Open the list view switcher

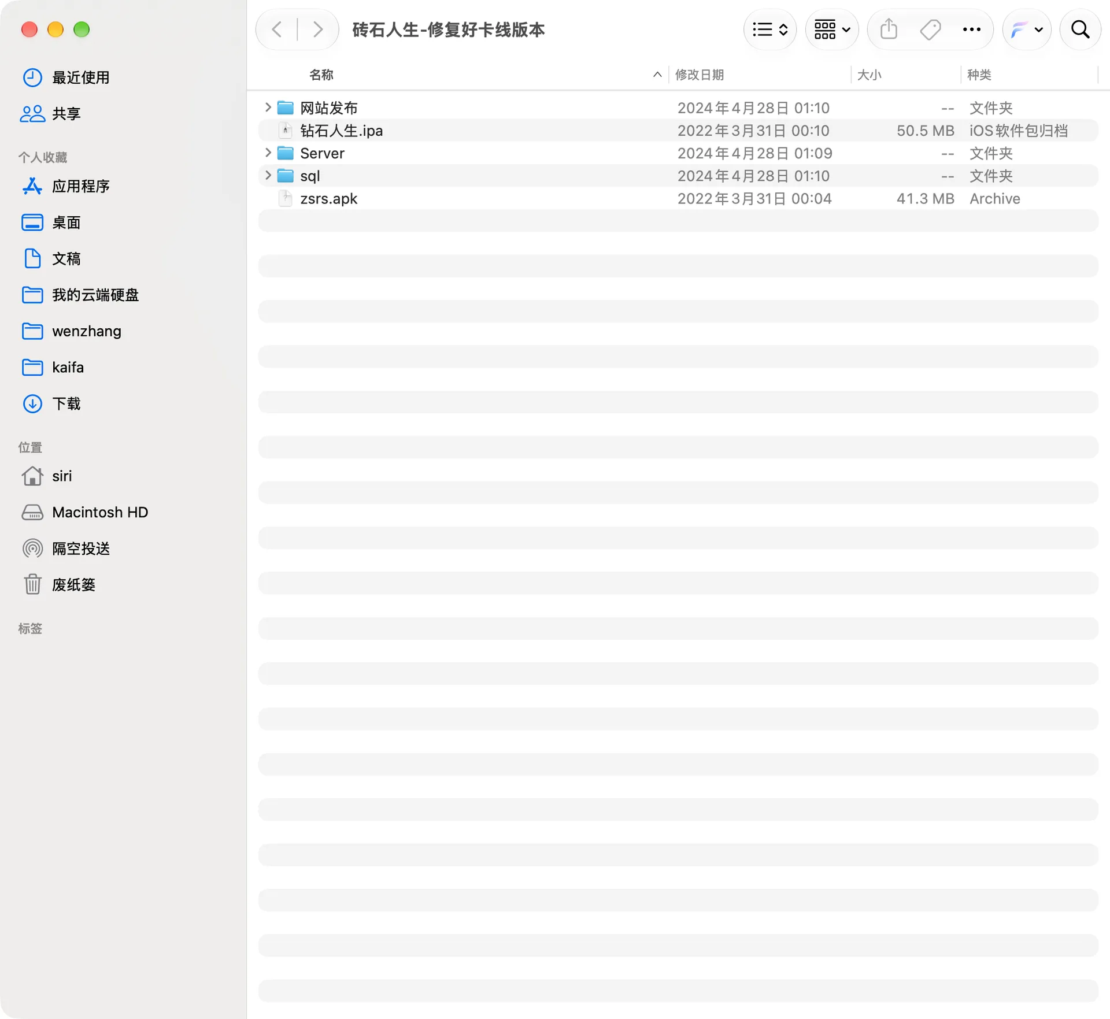coord(770,29)
